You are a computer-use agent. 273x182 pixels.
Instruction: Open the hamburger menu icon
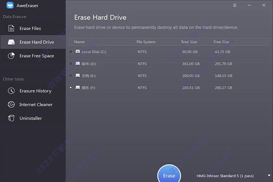(235, 5)
